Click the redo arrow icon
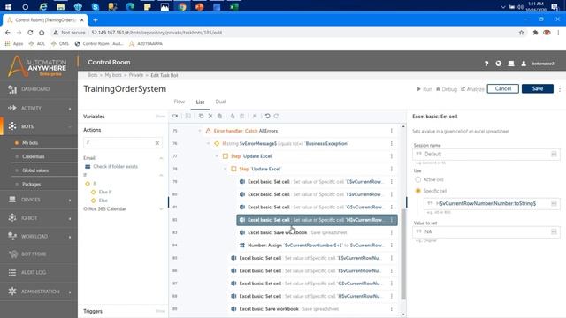 click(276, 116)
